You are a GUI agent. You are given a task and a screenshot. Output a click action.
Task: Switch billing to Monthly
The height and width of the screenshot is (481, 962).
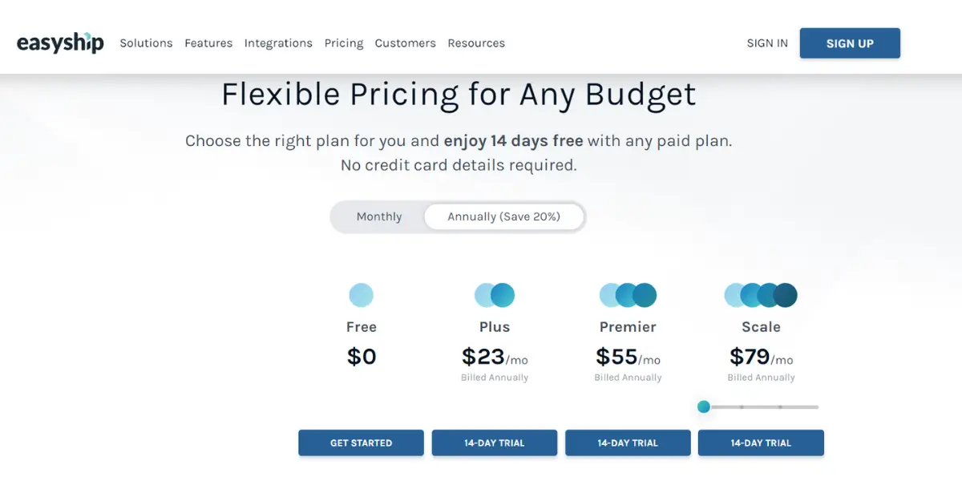tap(379, 216)
